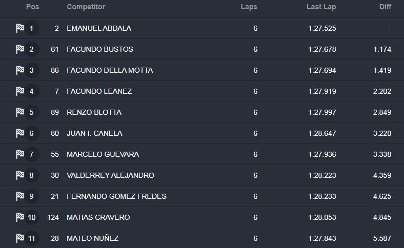This screenshot has height=248, width=404.
Task: Sort by the Competitor column header
Action: 86,7
